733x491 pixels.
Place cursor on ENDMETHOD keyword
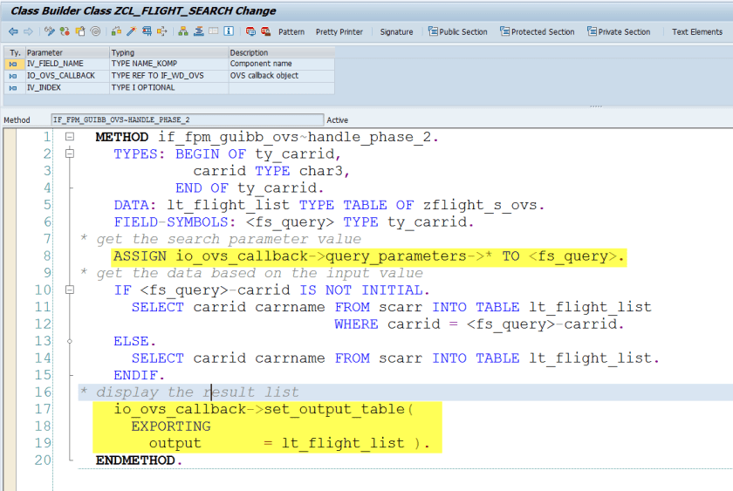135,460
